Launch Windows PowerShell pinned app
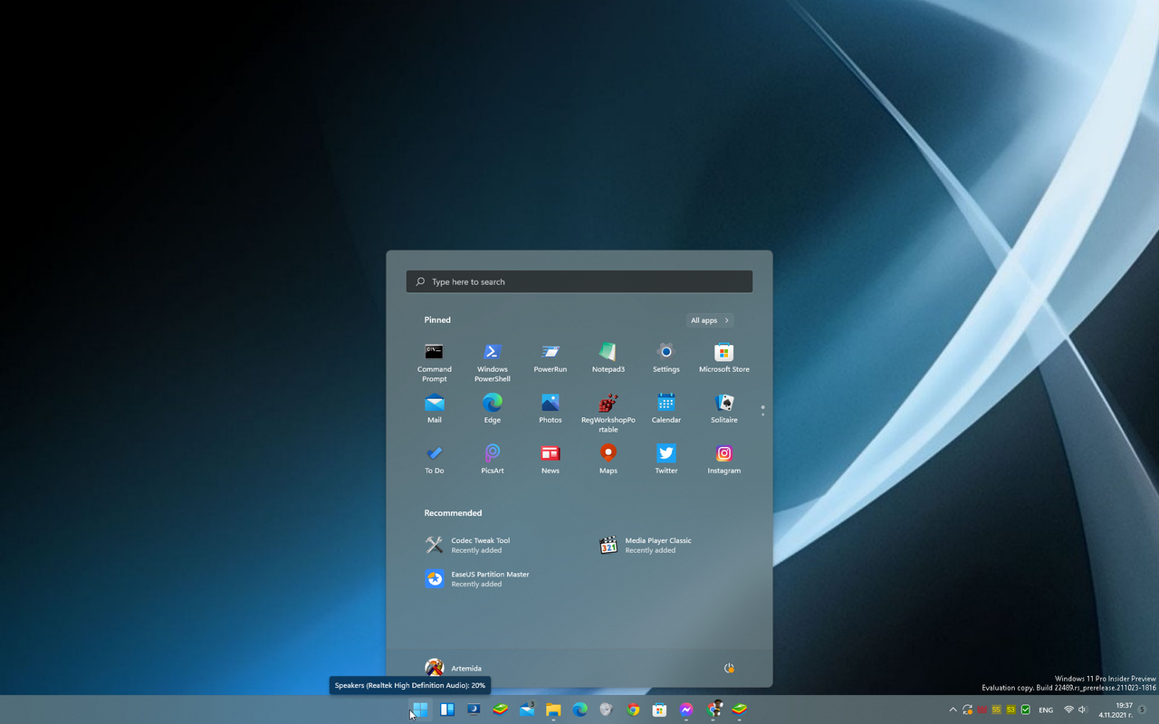The width and height of the screenshot is (1159, 724). 493,362
